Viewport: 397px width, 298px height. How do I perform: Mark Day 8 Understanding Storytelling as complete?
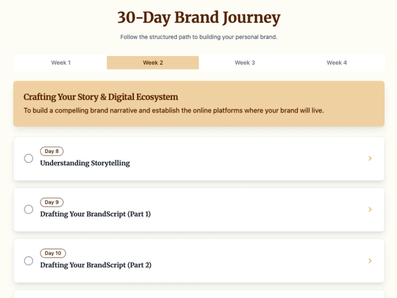pos(29,159)
